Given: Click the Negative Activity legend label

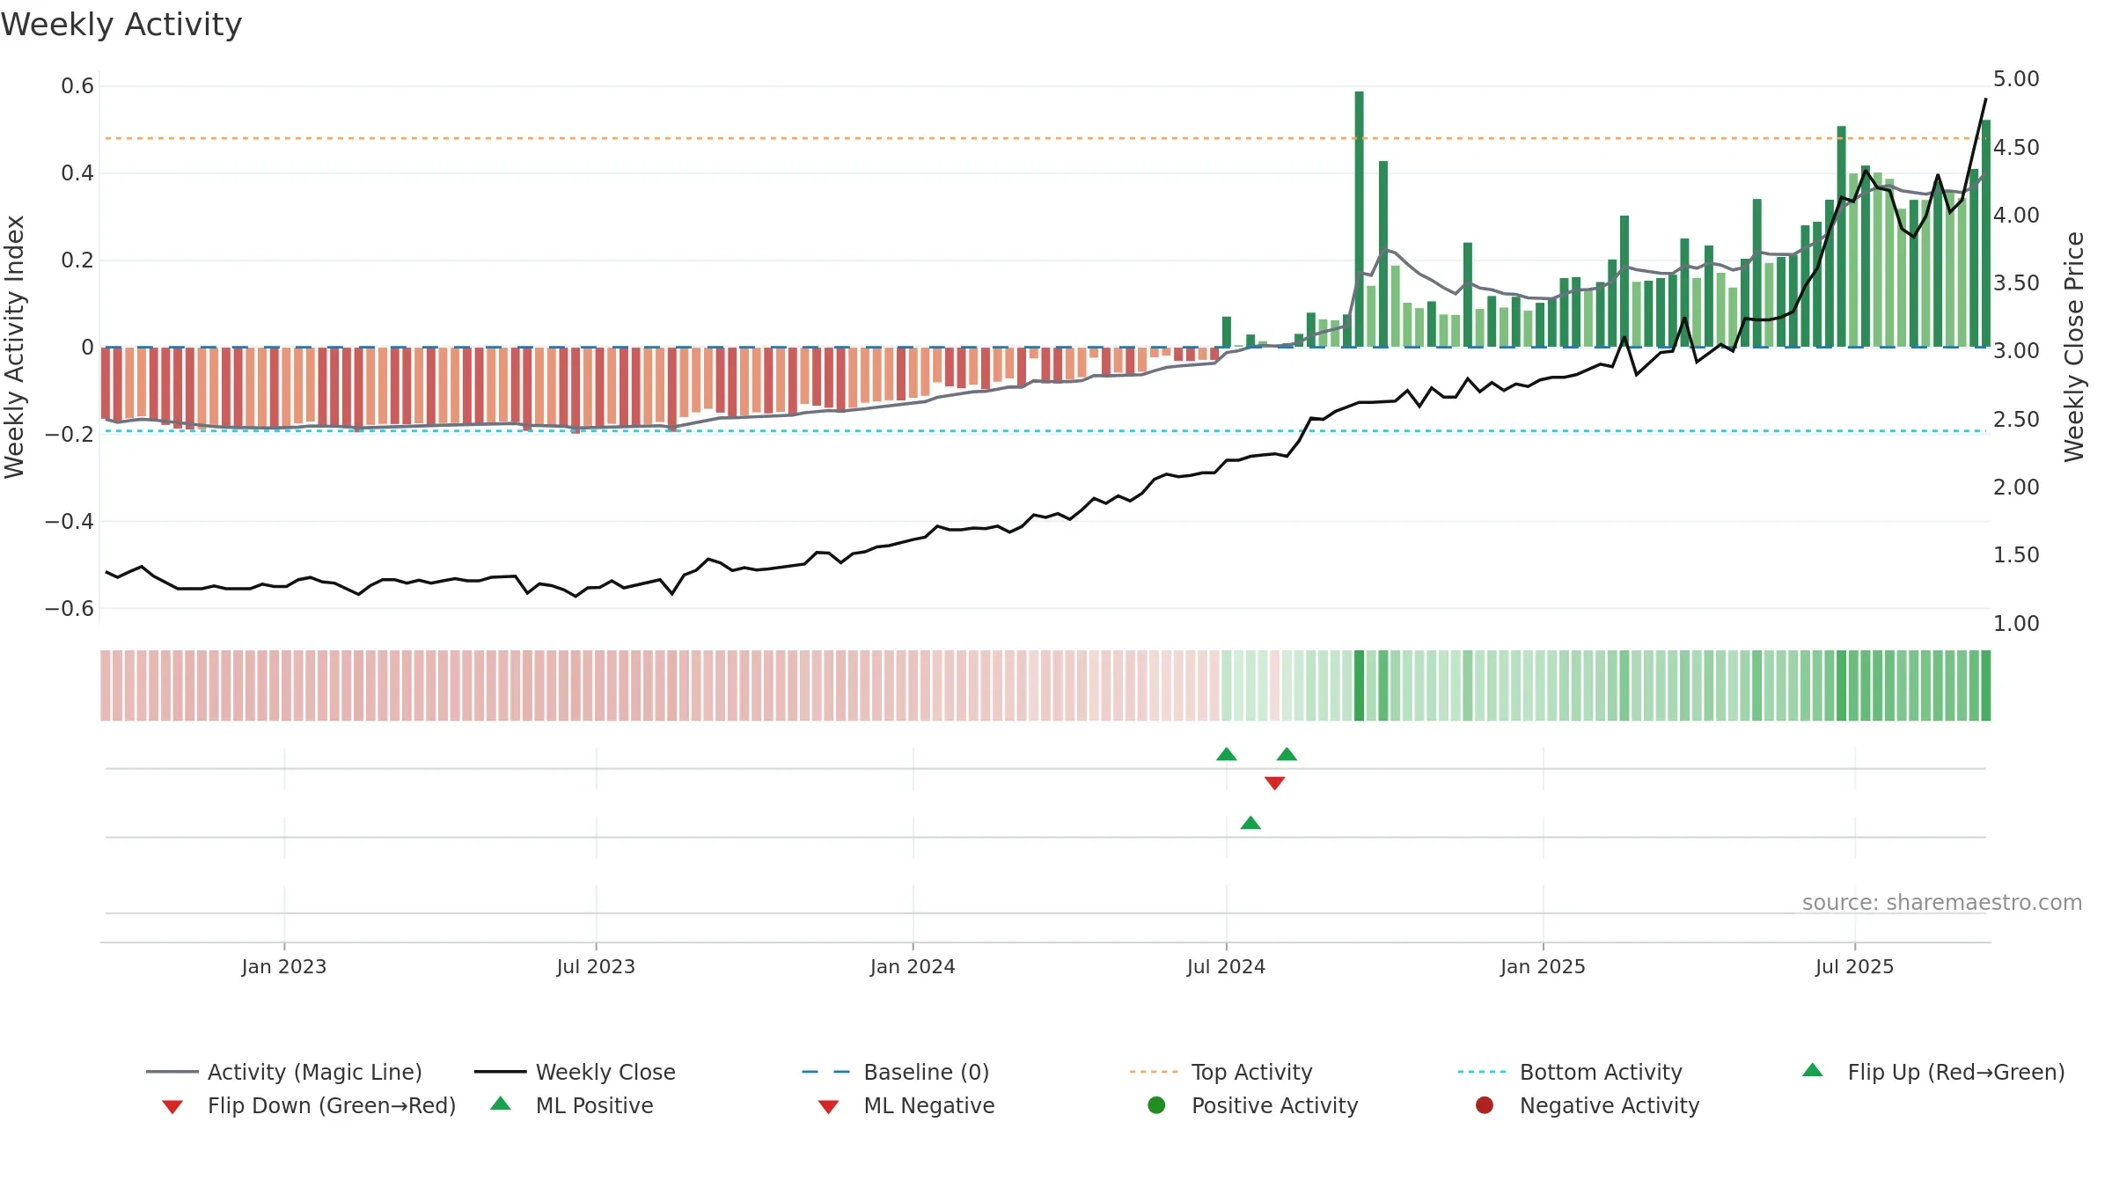Looking at the screenshot, I should [x=1610, y=1105].
